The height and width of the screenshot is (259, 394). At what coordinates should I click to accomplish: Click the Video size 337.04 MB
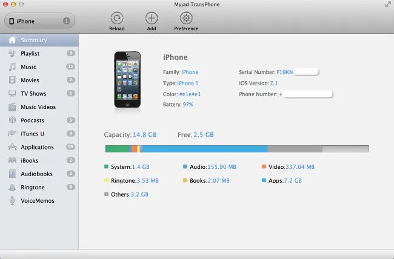click(x=300, y=167)
